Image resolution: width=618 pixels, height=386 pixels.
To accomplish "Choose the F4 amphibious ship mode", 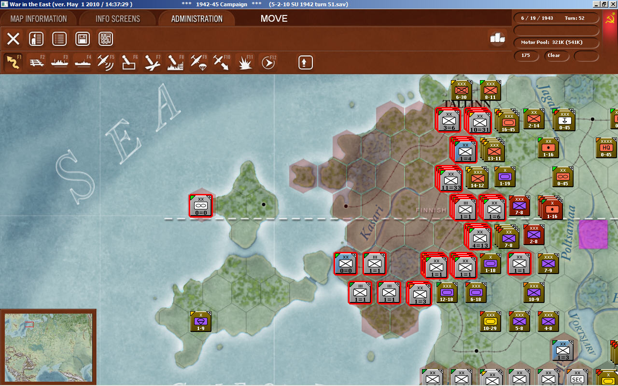I will click(x=83, y=62).
